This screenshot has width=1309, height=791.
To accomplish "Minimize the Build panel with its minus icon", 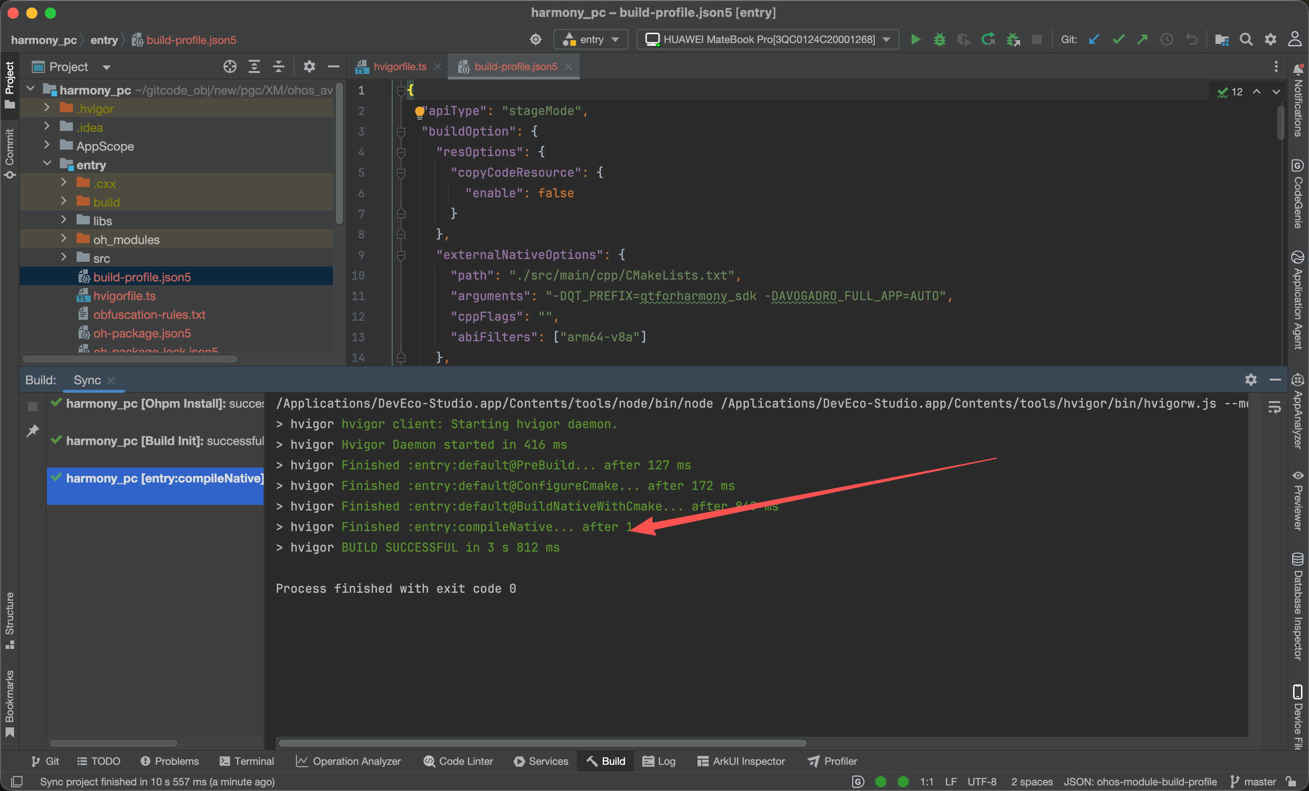I will (x=1274, y=379).
